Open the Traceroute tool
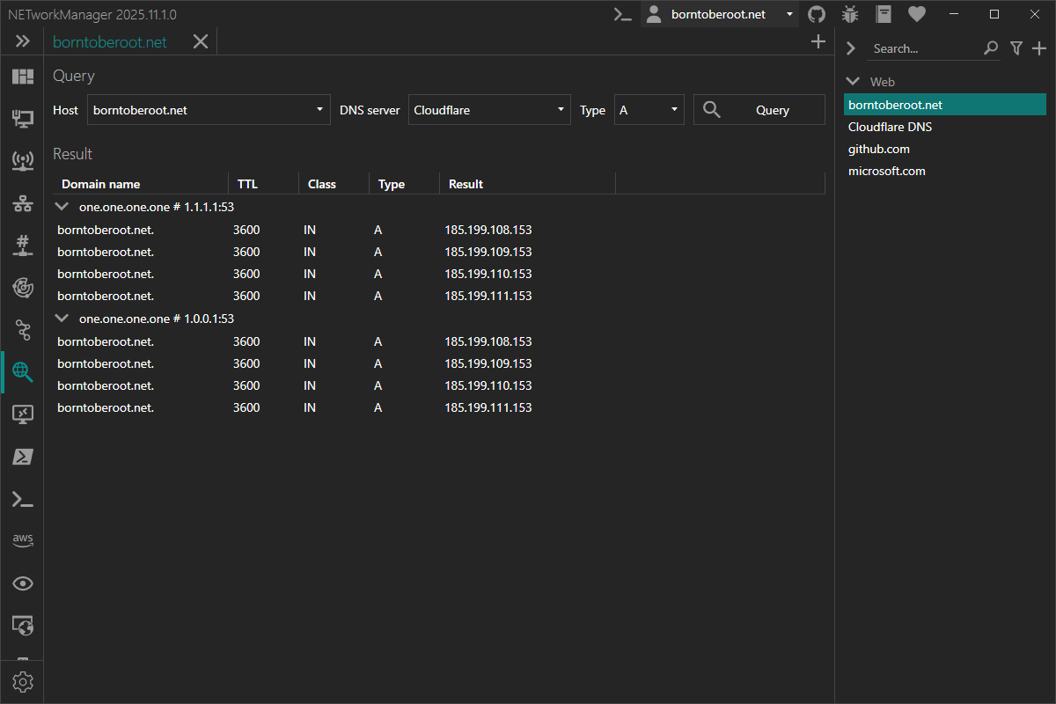The image size is (1056, 704). point(23,330)
